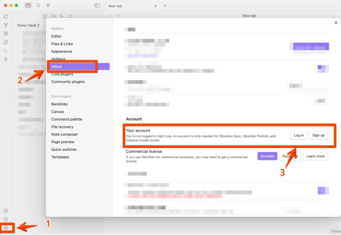Create a new canvas from the ribbon

coord(6,34)
